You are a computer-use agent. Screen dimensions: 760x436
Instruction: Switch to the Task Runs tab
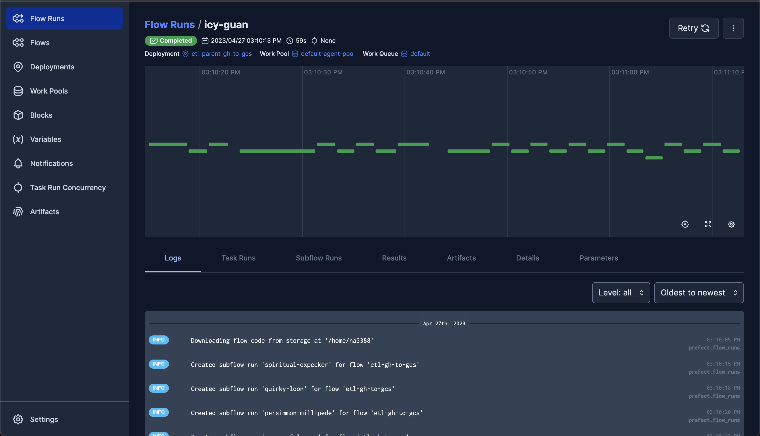coord(239,258)
